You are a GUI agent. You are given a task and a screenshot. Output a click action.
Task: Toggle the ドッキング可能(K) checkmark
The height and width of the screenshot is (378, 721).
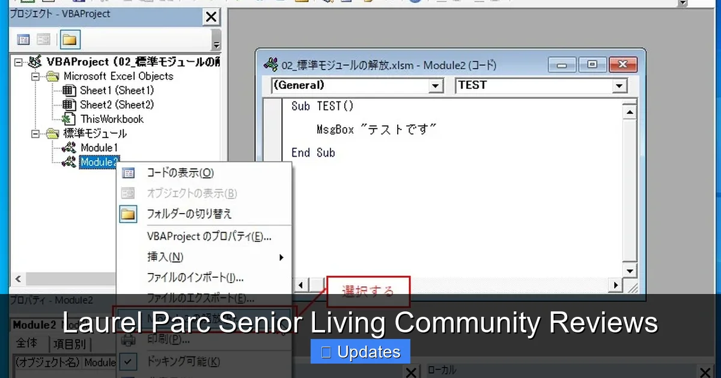tap(128, 362)
